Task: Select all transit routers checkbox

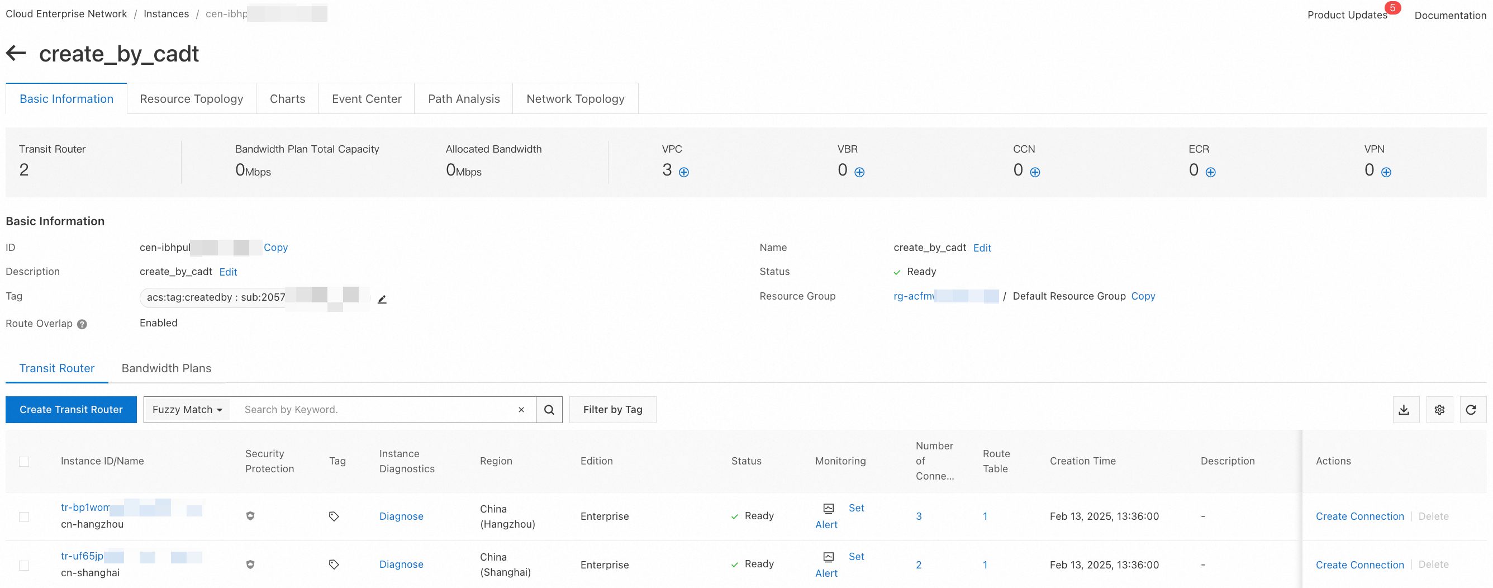Action: click(x=24, y=462)
